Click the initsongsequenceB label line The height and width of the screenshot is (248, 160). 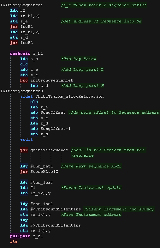21,91
